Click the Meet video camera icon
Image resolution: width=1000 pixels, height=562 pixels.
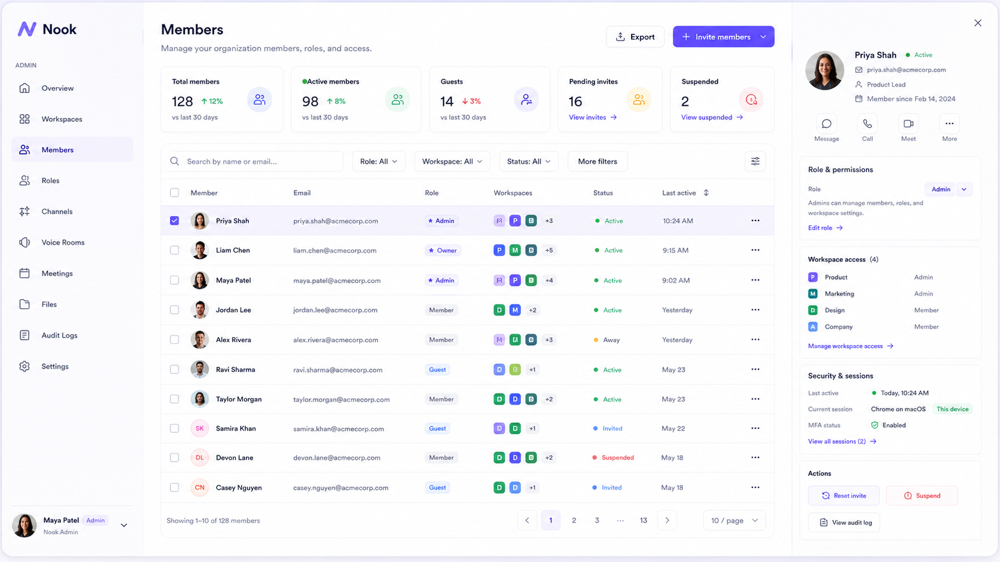908,124
